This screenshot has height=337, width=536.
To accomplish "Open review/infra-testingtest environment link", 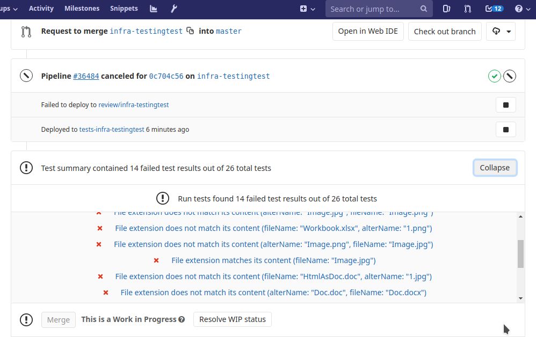I will pos(134,104).
